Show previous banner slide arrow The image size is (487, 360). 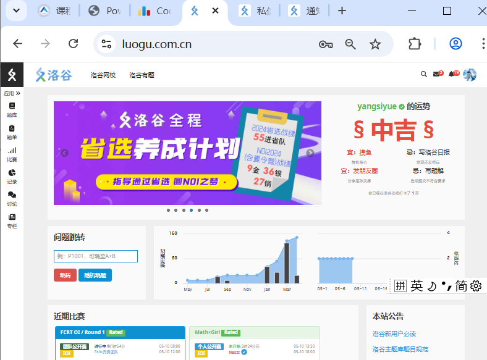[x=65, y=153]
